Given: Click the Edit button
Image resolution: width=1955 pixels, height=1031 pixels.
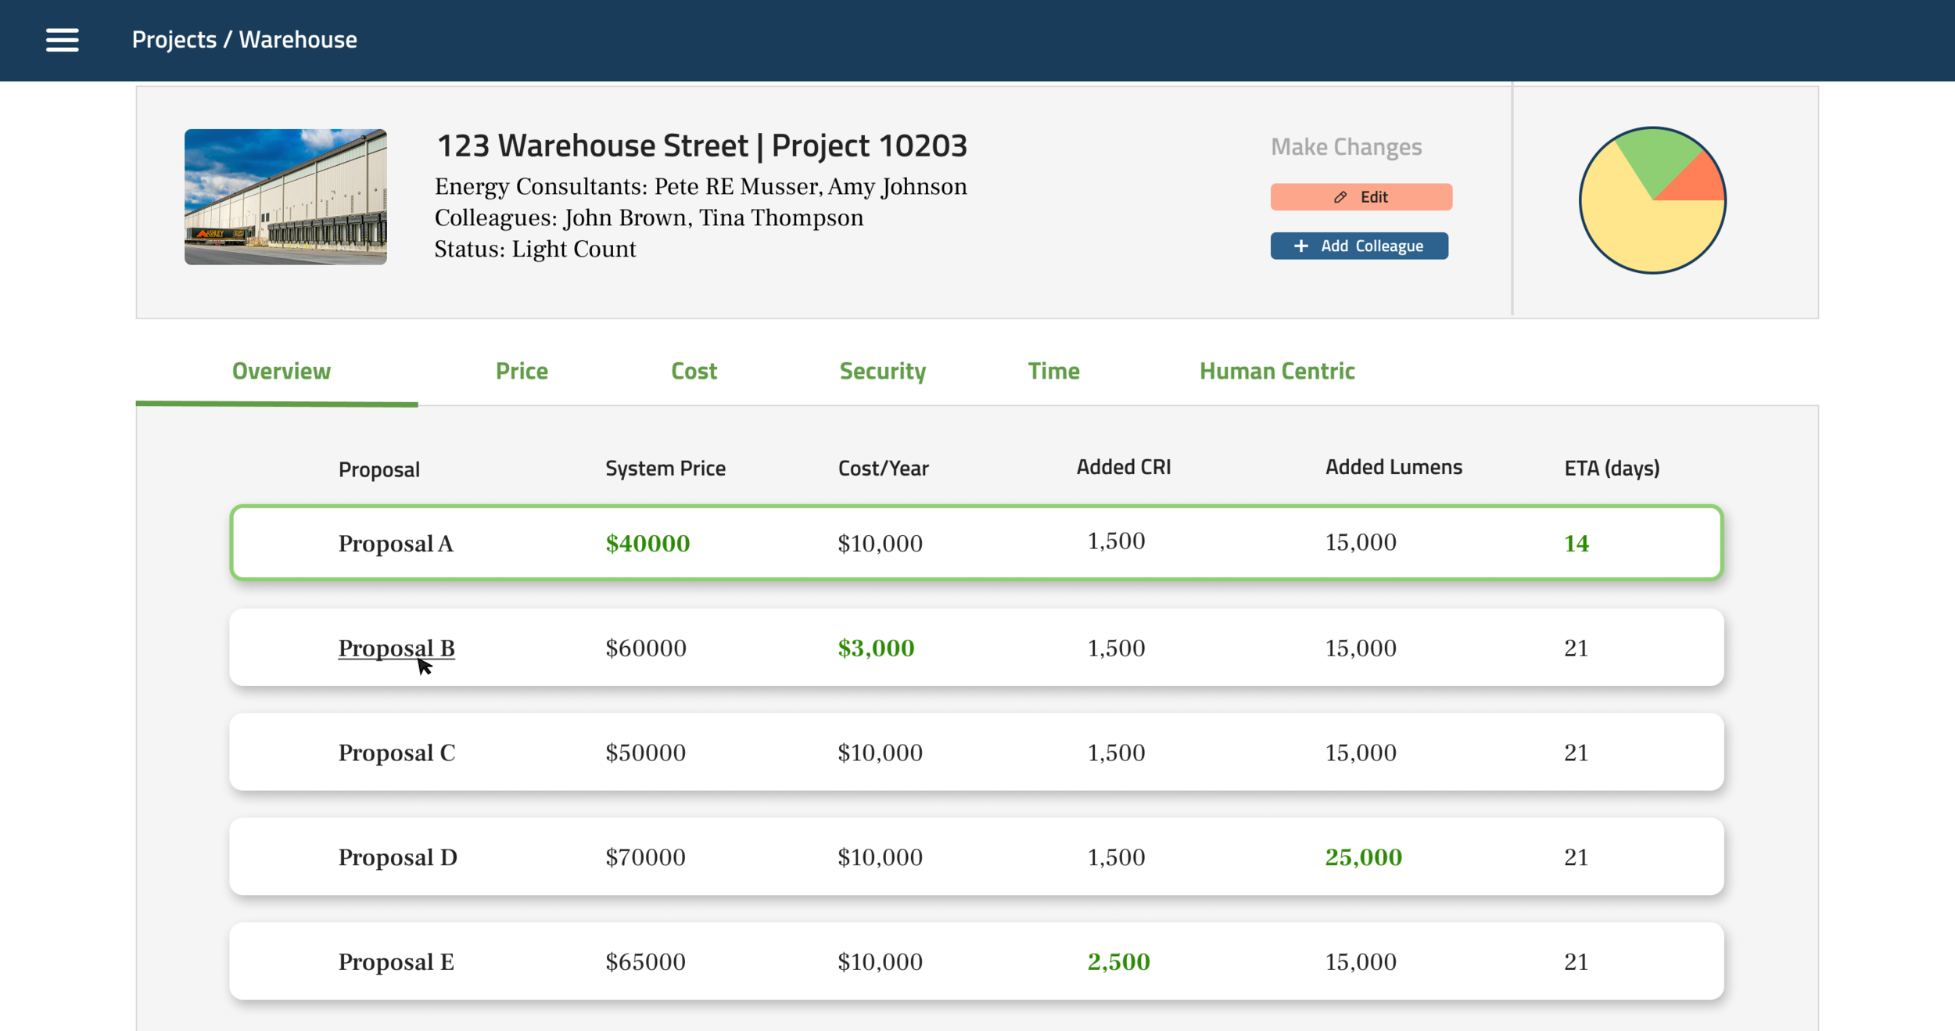Looking at the screenshot, I should pos(1361,197).
